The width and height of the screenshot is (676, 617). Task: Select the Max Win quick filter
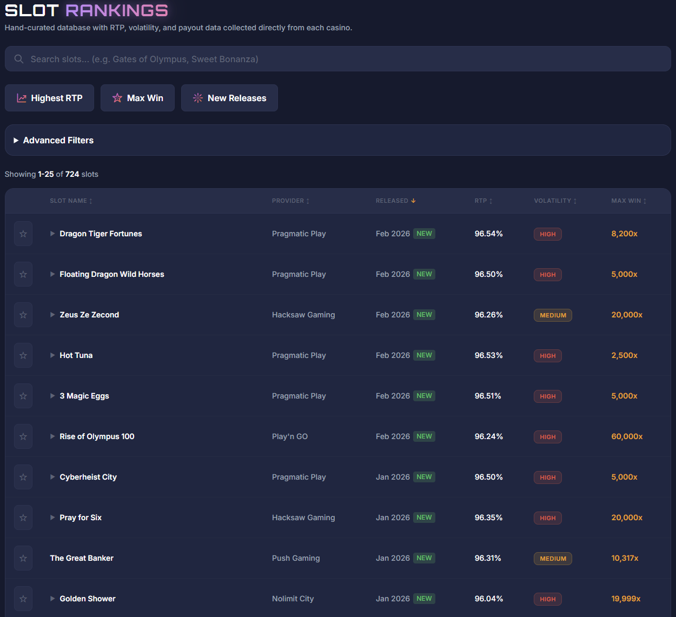137,98
